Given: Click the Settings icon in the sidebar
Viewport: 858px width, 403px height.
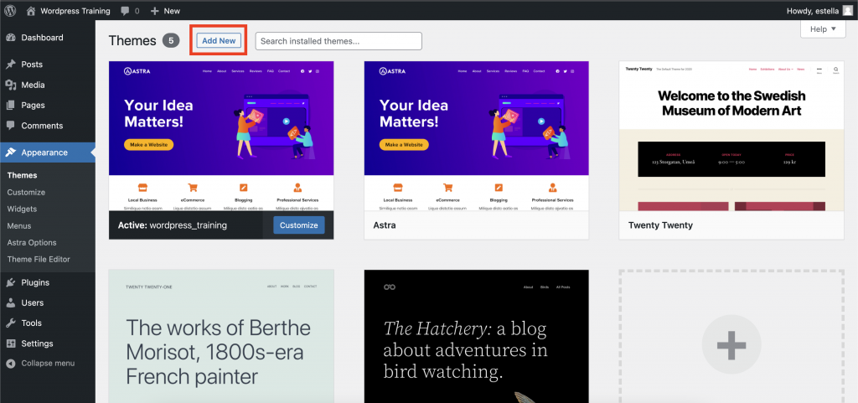Looking at the screenshot, I should pyautogui.click(x=10, y=344).
